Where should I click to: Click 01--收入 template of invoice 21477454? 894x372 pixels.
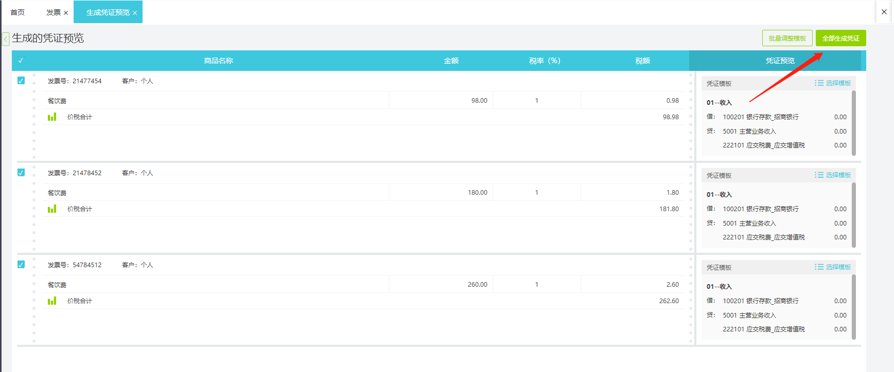click(719, 103)
